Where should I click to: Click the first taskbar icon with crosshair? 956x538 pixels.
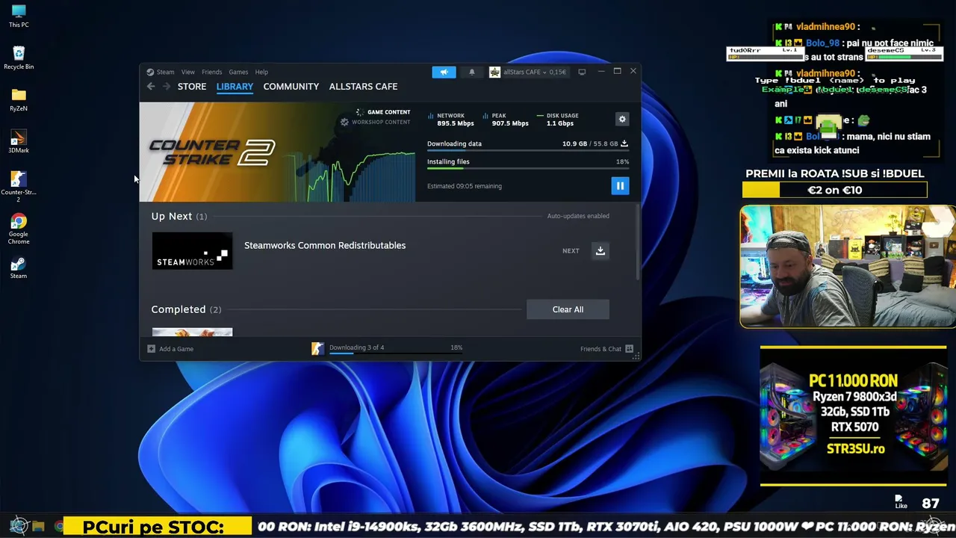pyautogui.click(x=19, y=527)
